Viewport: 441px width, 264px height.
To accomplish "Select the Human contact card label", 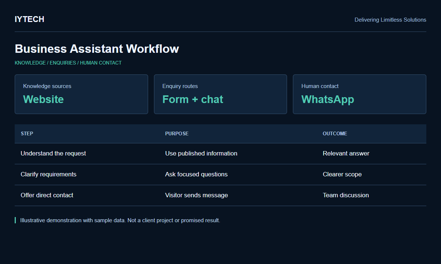I will tap(320, 86).
